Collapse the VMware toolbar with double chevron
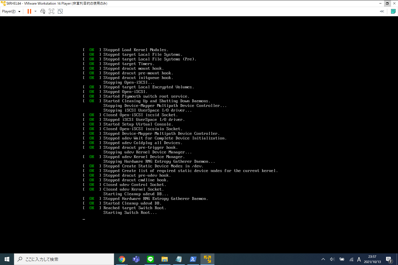Image resolution: width=398 pixels, height=265 pixels. [382, 11]
